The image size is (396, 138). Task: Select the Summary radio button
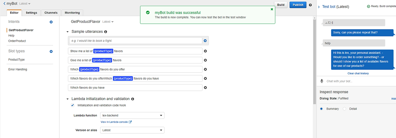coord(322,109)
